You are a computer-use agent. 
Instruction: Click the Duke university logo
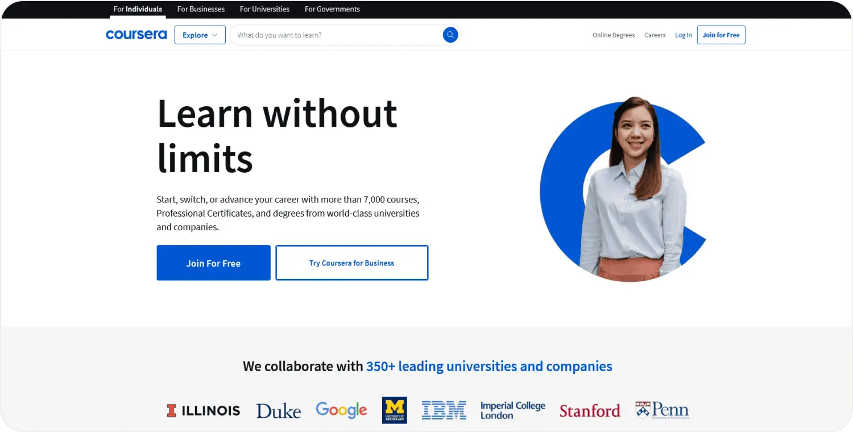pos(278,410)
